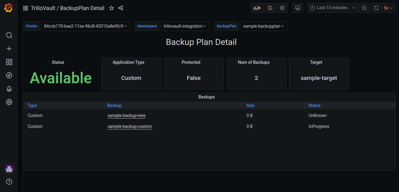
Task: Click the Create plus icon in sidebar
Action: coord(9,49)
